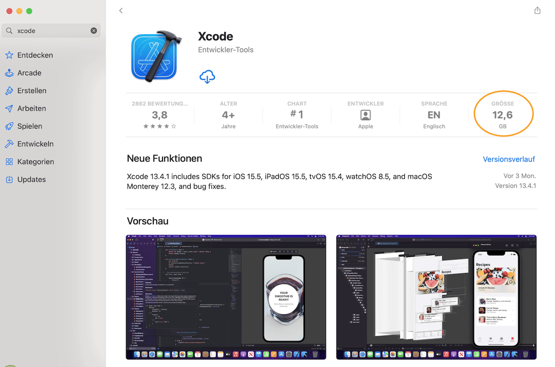Image resolution: width=555 pixels, height=367 pixels.
Task: Download Xcode via cloud icon
Action: [x=207, y=77]
